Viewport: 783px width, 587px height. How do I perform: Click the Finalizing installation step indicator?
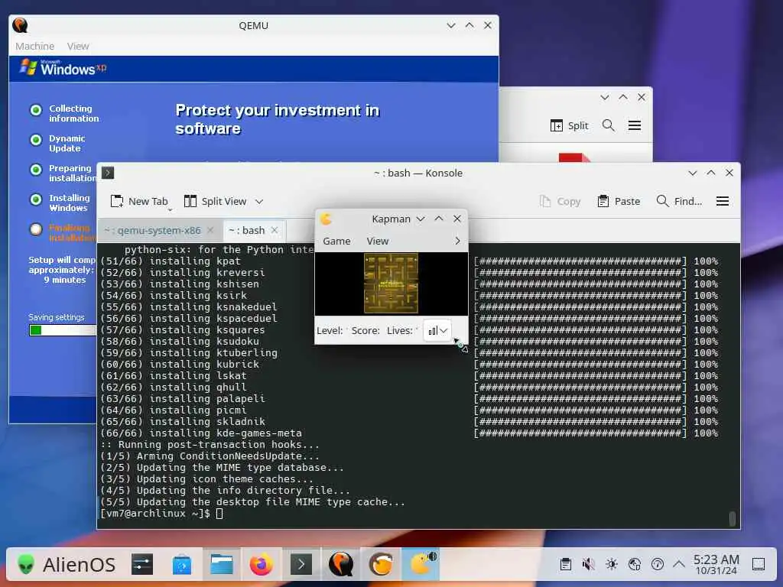click(36, 229)
